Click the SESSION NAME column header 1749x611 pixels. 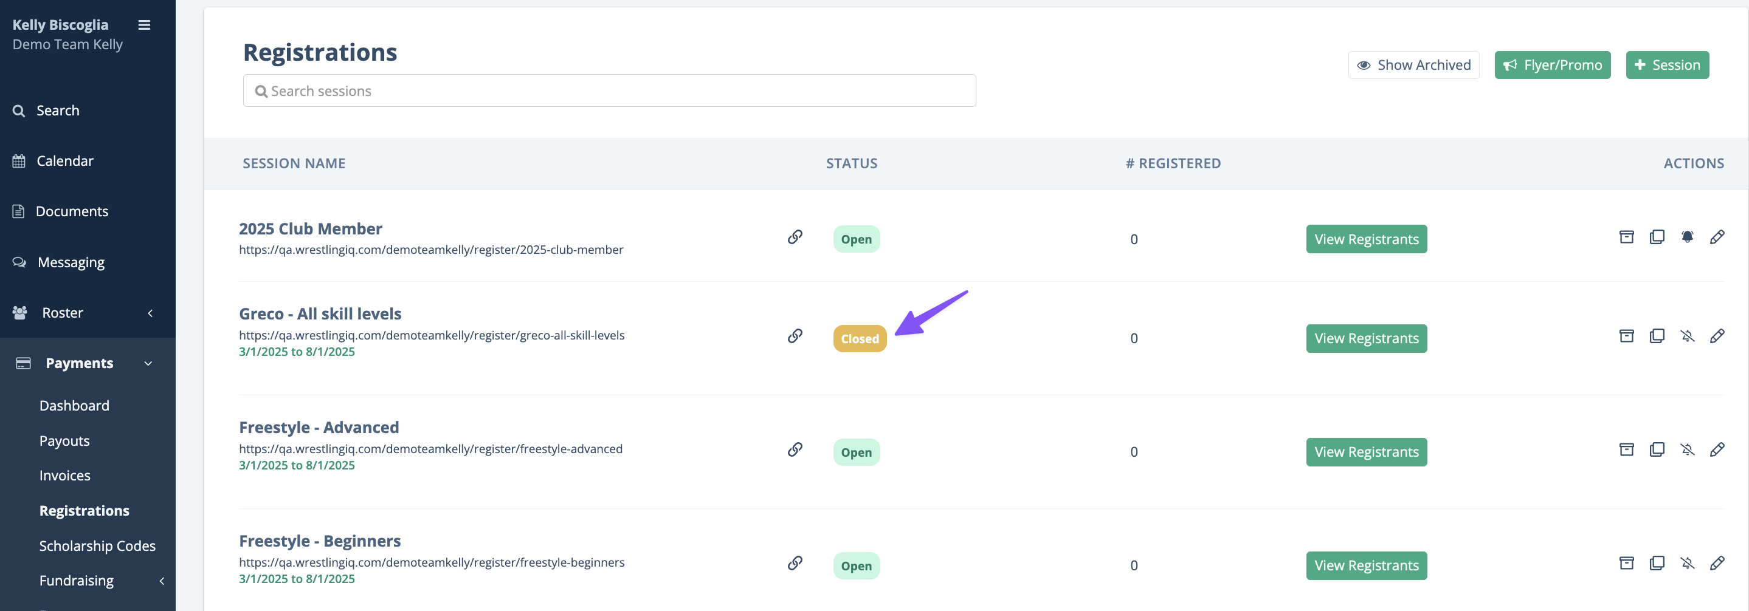294,163
